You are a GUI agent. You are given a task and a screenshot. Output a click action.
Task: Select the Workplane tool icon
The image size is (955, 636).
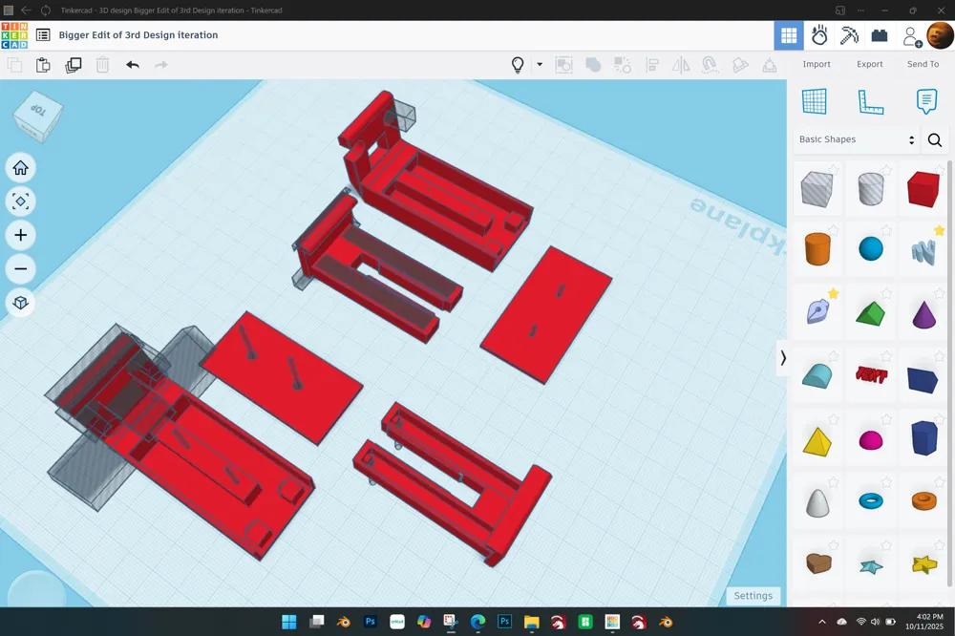(x=815, y=102)
